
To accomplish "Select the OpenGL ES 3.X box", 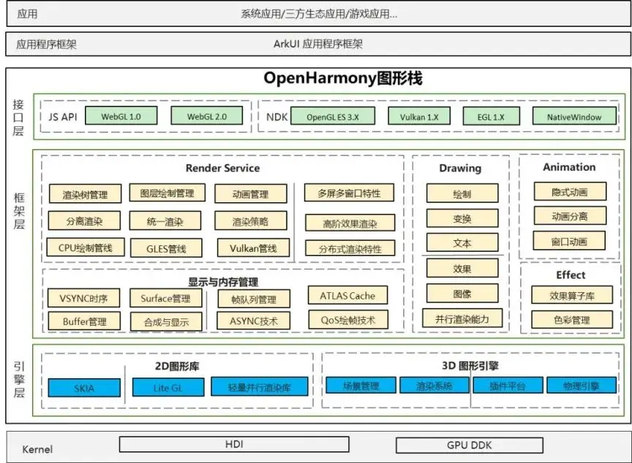I will [x=333, y=116].
